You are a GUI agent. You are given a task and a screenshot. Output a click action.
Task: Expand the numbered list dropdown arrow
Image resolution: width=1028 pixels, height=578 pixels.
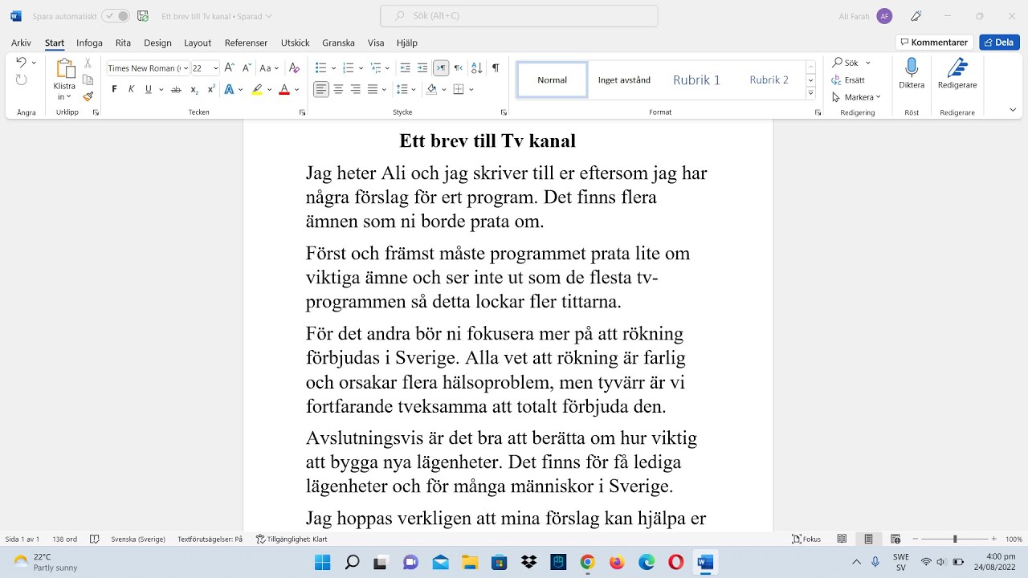point(361,68)
